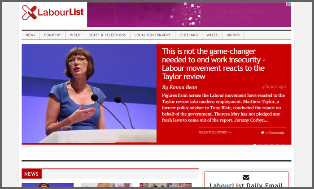The image size is (314, 189).
Task: Open the Unions menu item
Action: coord(233,35)
